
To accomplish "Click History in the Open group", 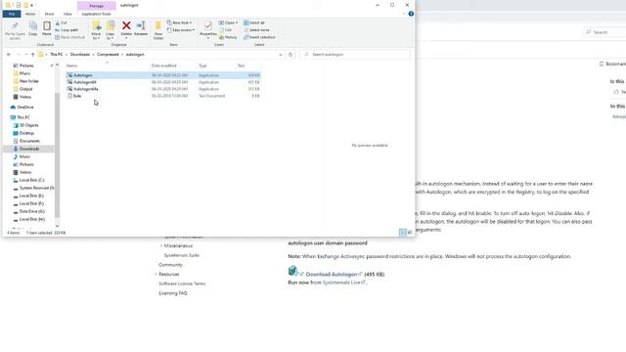I will [x=228, y=37].
